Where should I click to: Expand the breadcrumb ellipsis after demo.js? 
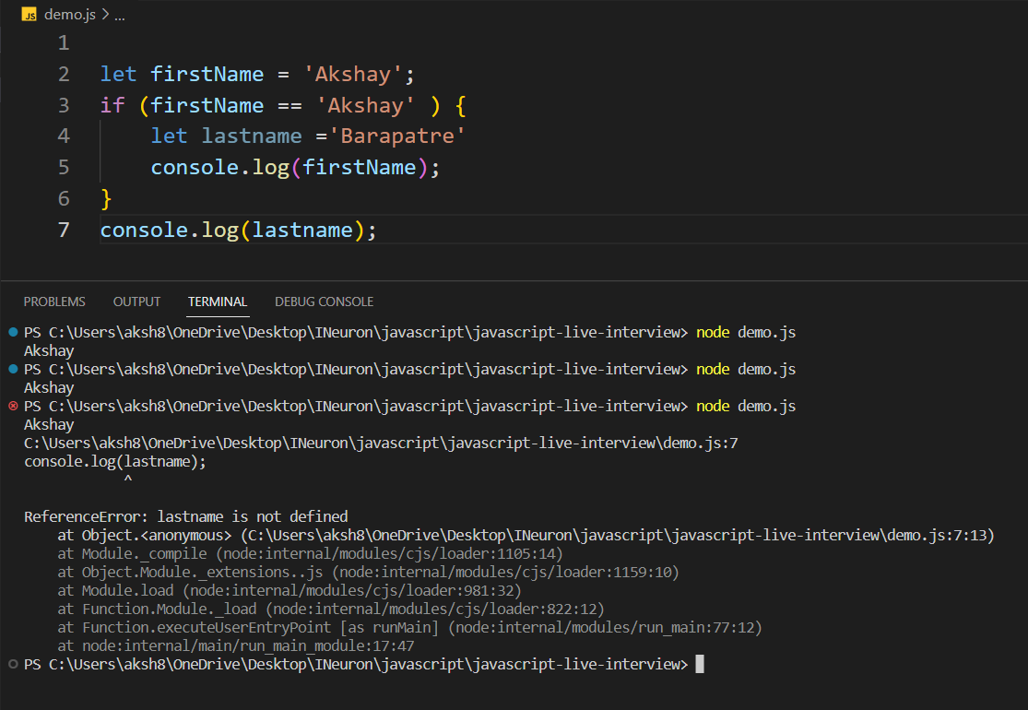[x=119, y=16]
